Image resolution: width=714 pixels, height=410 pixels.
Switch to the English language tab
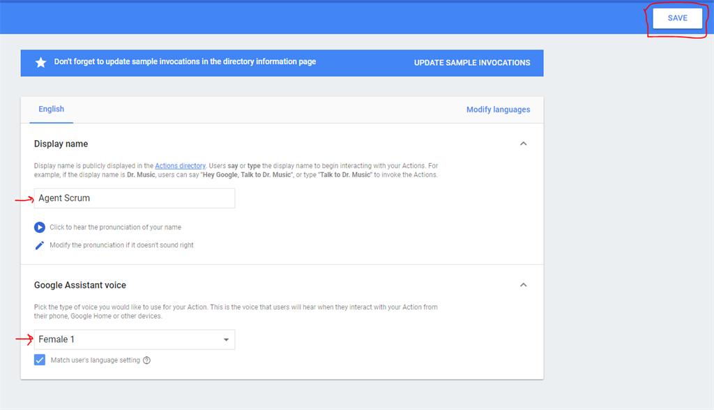coord(51,109)
